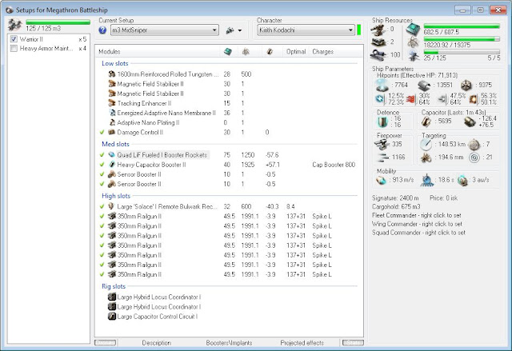Collapse the High slots group
This screenshot has width=512, height=351.
tap(116, 196)
